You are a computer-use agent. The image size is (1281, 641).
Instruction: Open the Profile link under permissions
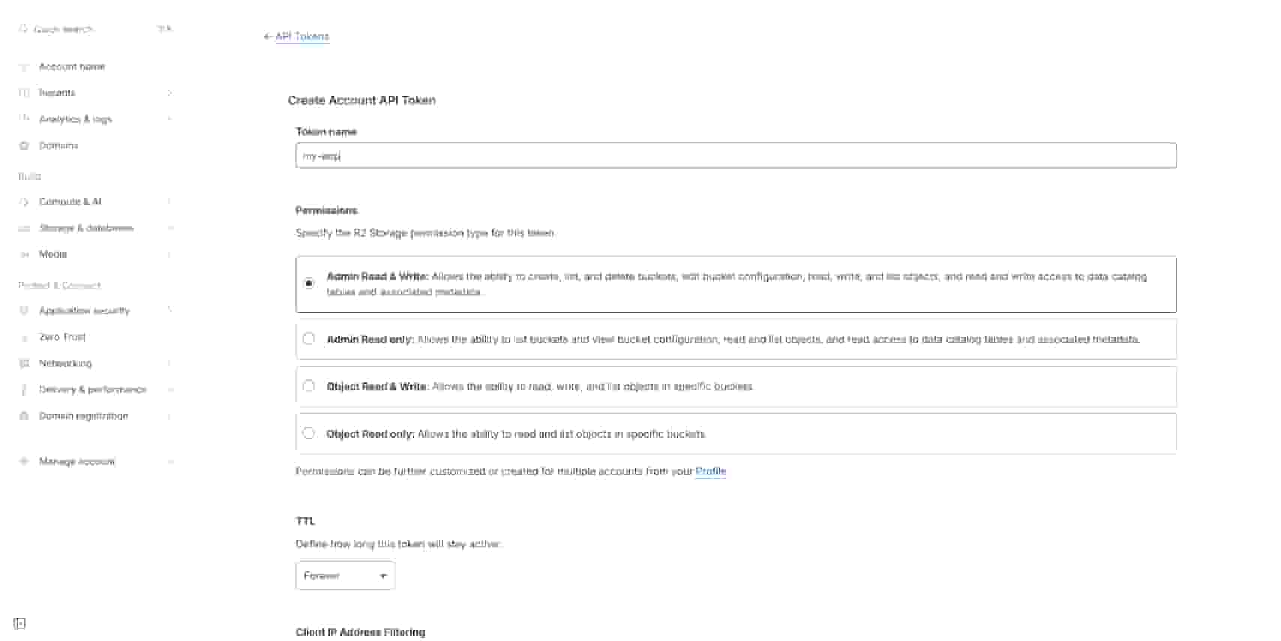(710, 471)
